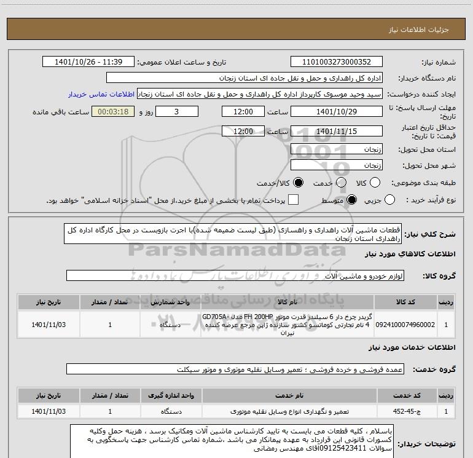
Task: Click the remaining time countdown 00:03:18
Action: click(113, 111)
